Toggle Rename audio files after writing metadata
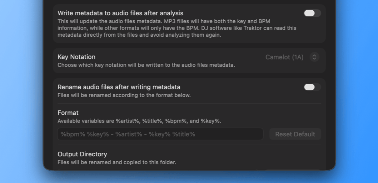Viewport: 378px width, 183px height. (312, 87)
